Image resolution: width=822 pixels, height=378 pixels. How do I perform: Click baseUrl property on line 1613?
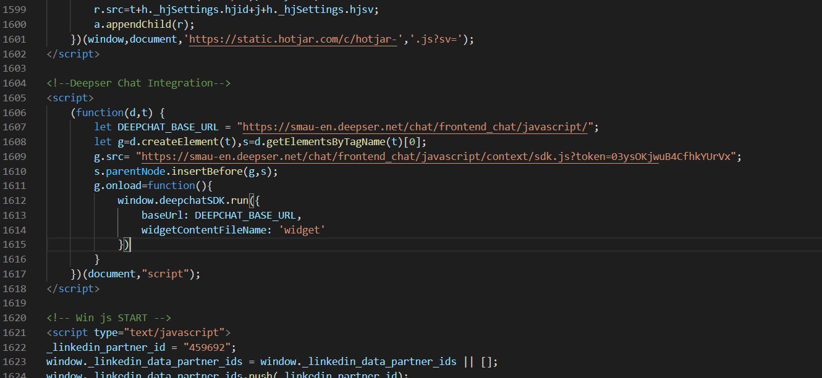click(162, 215)
